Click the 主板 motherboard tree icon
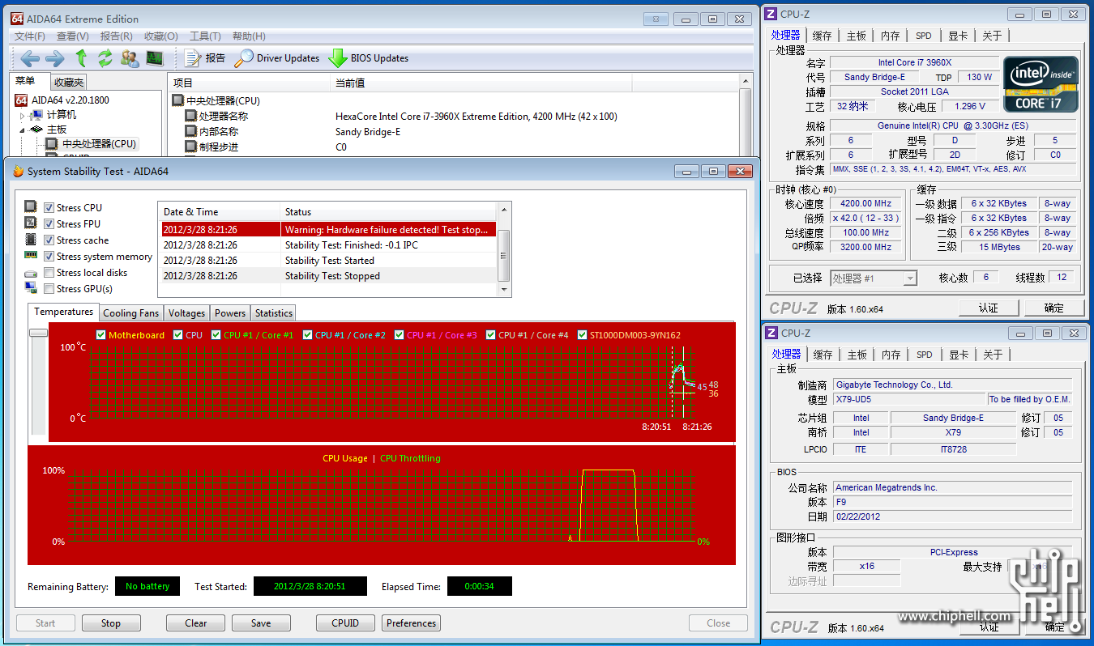Image resolution: width=1094 pixels, height=646 pixels. tap(37, 130)
